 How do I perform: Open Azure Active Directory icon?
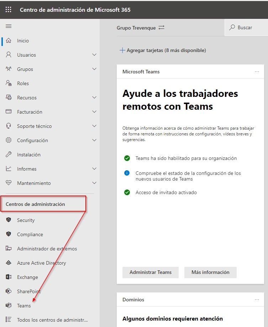9,263
